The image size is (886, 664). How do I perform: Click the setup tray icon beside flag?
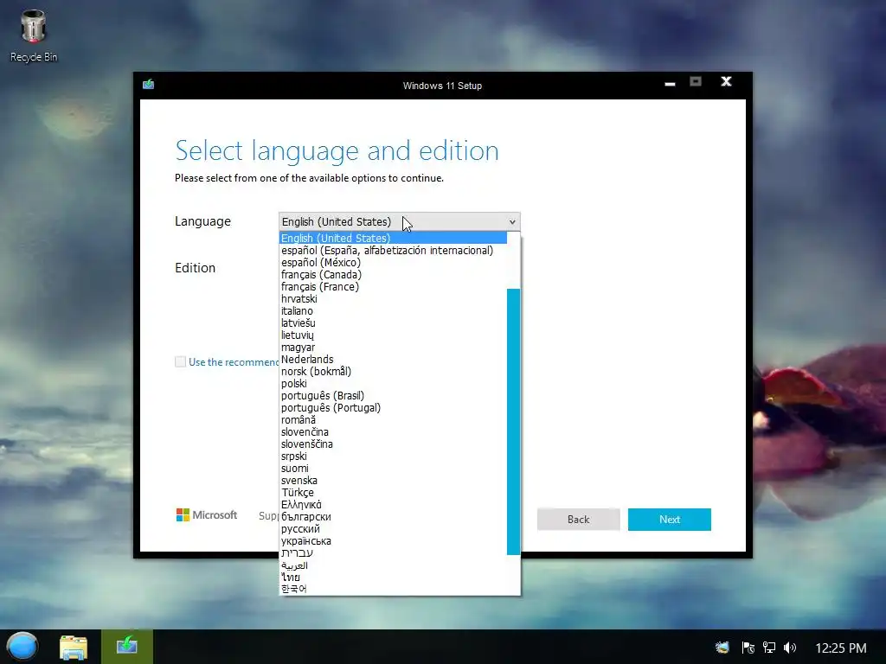pos(722,648)
